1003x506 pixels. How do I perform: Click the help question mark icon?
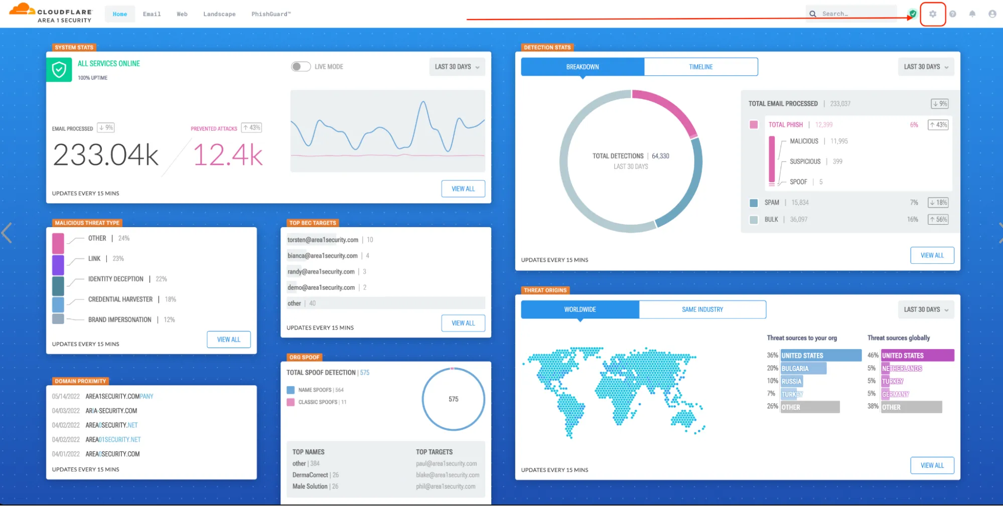[952, 14]
